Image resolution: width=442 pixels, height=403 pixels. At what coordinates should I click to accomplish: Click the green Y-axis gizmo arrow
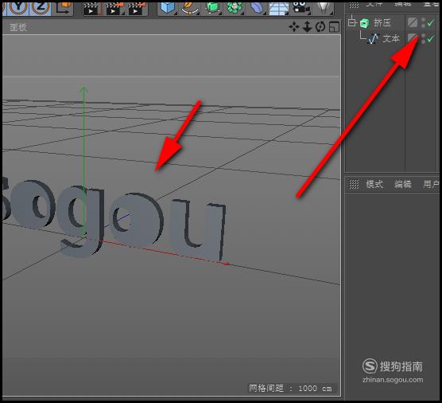point(83,91)
